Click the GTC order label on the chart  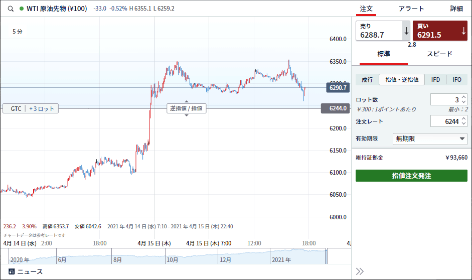tap(16, 109)
